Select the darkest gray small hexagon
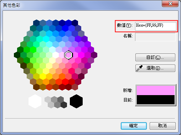The width and height of the screenshot is (181, 135). [x=64, y=105]
